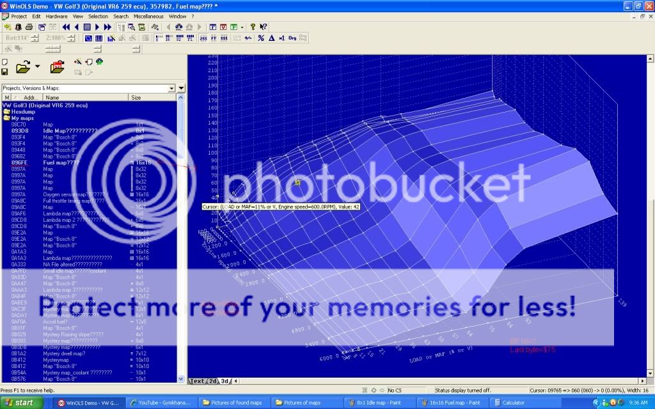655x409 pixels.
Task: Jump to next map with double-right arrow
Action: point(107,27)
